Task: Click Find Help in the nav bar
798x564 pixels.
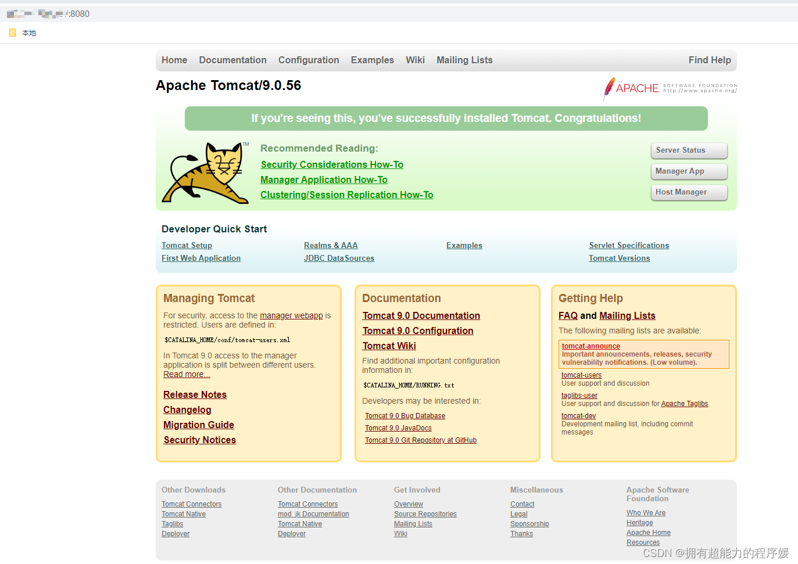Action: click(x=710, y=60)
